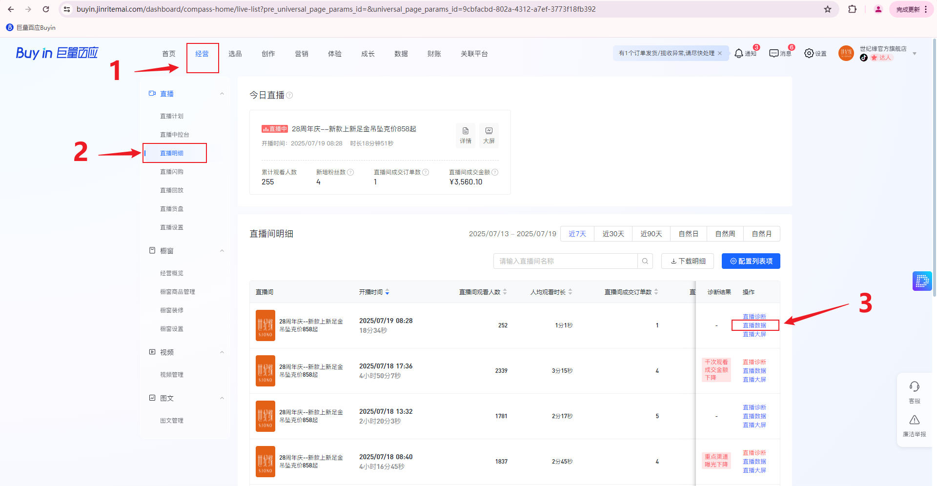The image size is (937, 486).
Task: Open 客服 customer service headset icon
Action: point(914,387)
